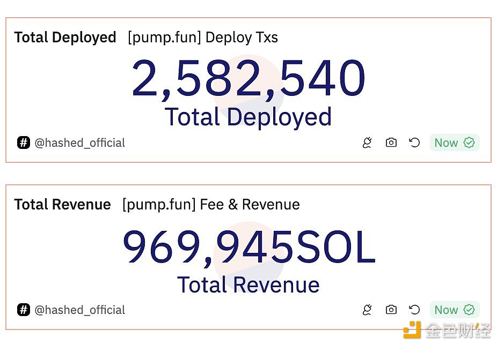Click the hashed logo icon in Total Deployed panel
The width and height of the screenshot is (497, 345).
pyautogui.click(x=24, y=142)
